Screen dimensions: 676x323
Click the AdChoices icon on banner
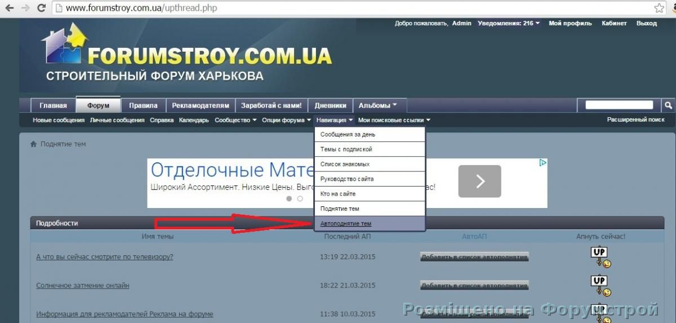click(x=542, y=163)
